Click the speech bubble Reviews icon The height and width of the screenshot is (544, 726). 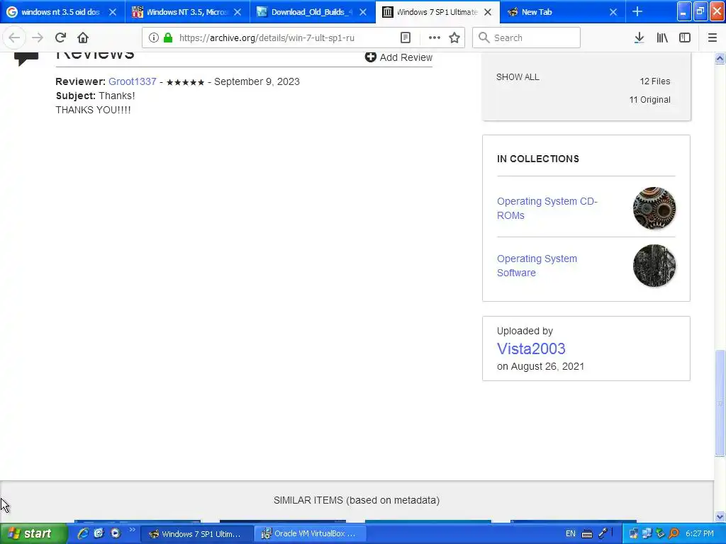click(x=26, y=59)
